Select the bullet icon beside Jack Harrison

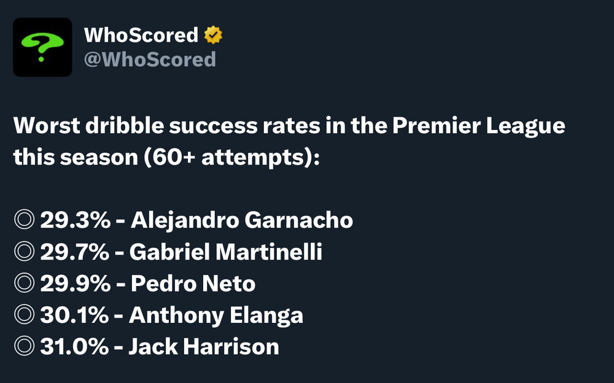pyautogui.click(x=25, y=346)
